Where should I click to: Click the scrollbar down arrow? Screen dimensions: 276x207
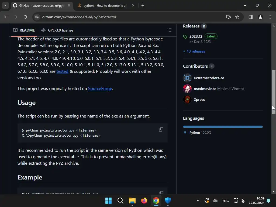point(274,192)
